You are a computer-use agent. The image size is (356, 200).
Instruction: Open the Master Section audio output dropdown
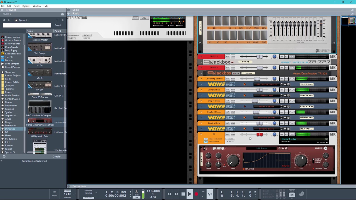[x=326, y=139]
